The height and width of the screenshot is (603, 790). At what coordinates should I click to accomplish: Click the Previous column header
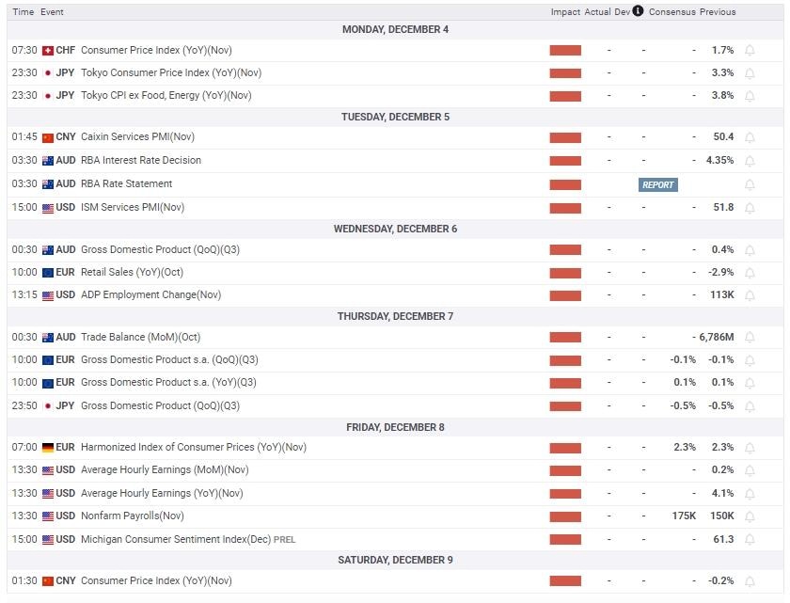(718, 11)
